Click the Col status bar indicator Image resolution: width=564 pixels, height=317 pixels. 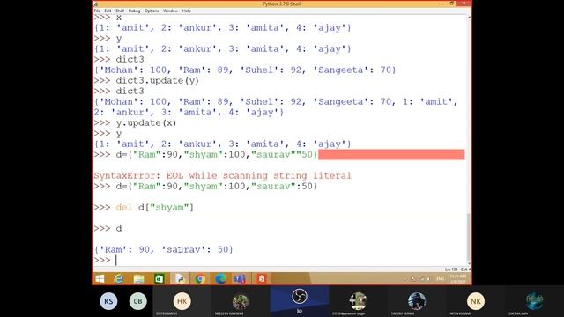465,269
